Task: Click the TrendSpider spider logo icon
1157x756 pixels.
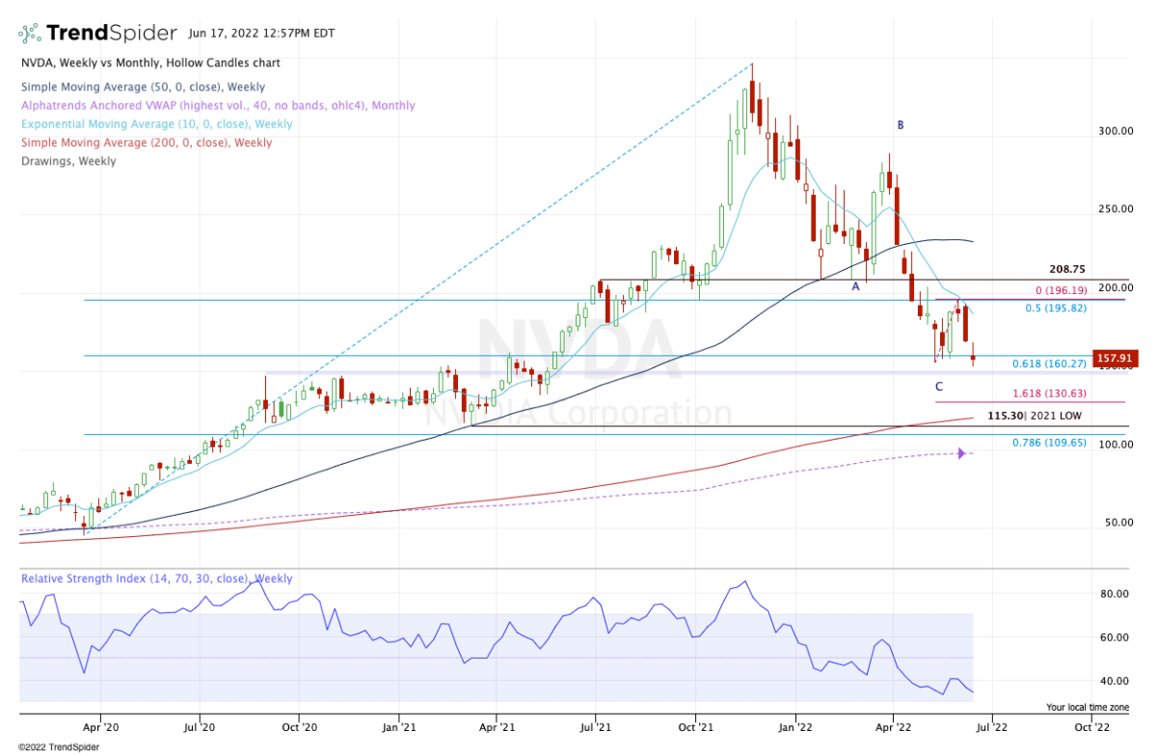Action: [31, 33]
